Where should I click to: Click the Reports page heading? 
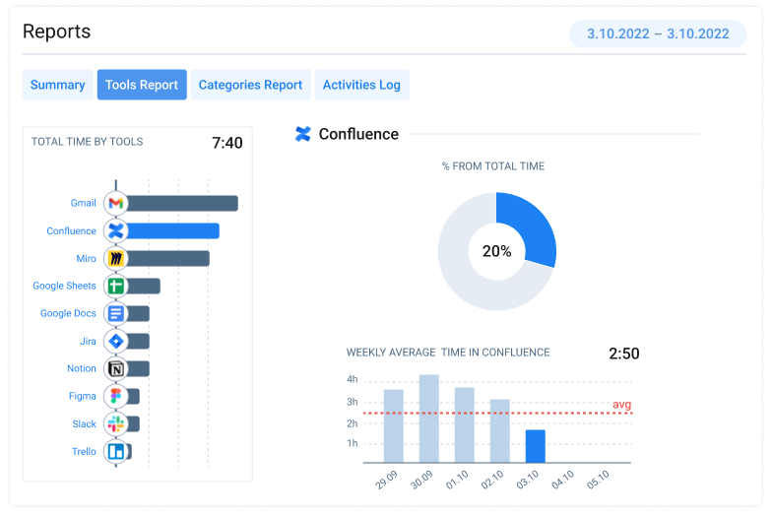(57, 32)
